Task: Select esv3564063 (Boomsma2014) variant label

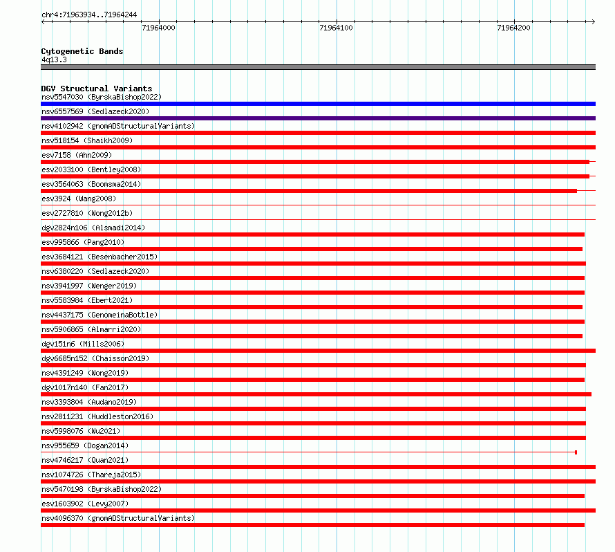Action: [x=91, y=184]
